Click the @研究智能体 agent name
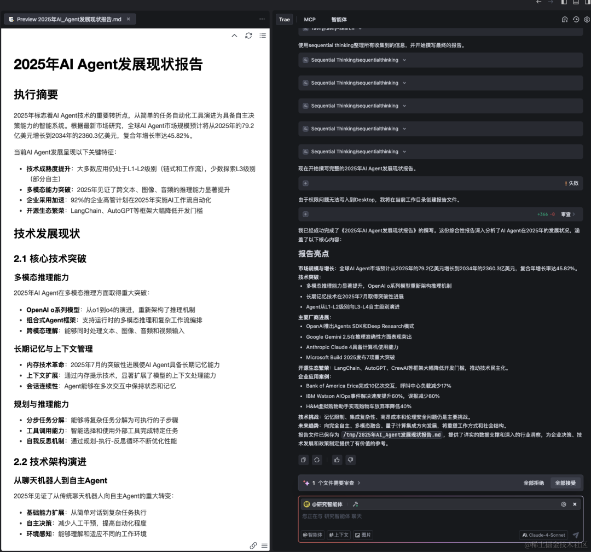 [x=327, y=504]
